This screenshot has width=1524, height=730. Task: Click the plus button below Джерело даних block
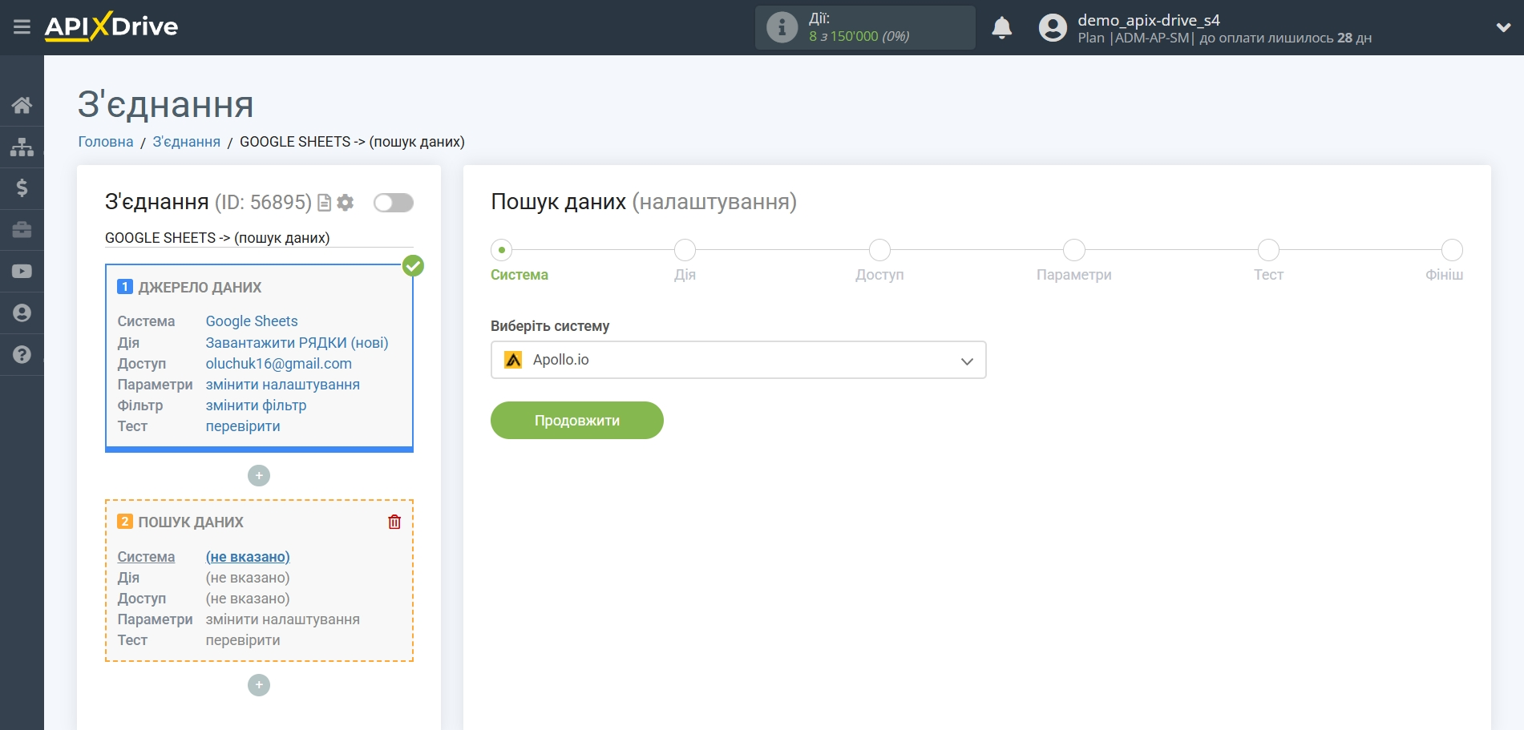tap(258, 475)
